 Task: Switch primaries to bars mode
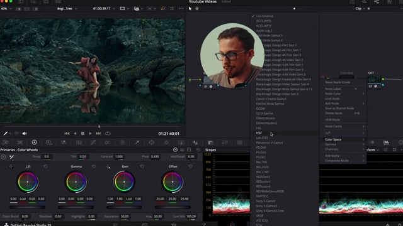click(x=182, y=149)
